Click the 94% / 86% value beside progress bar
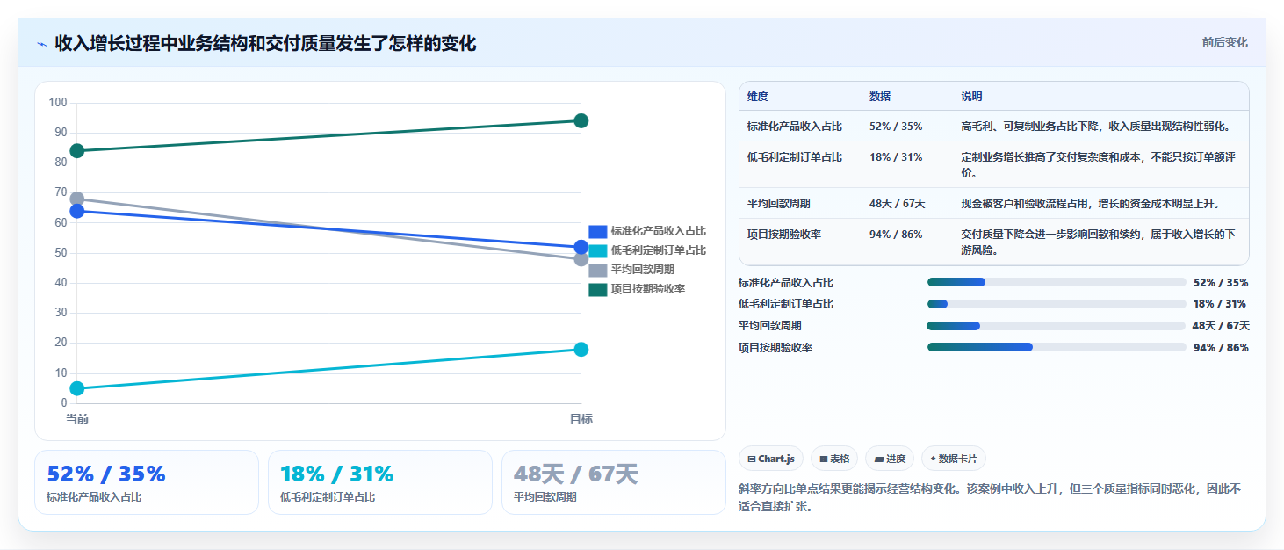 [x=1221, y=347]
